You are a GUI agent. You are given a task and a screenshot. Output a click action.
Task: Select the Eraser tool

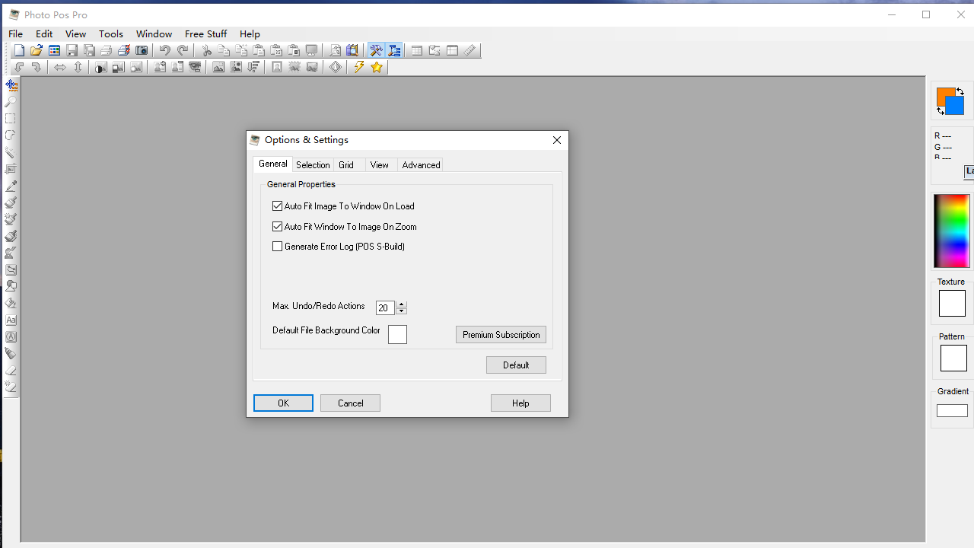coord(11,370)
